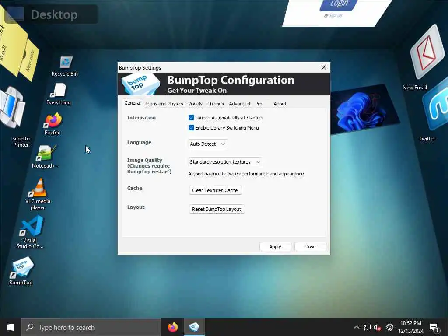Switch to the General tab
448x336 pixels.
[x=132, y=103]
